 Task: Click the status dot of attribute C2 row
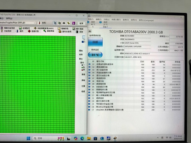coord(89,98)
